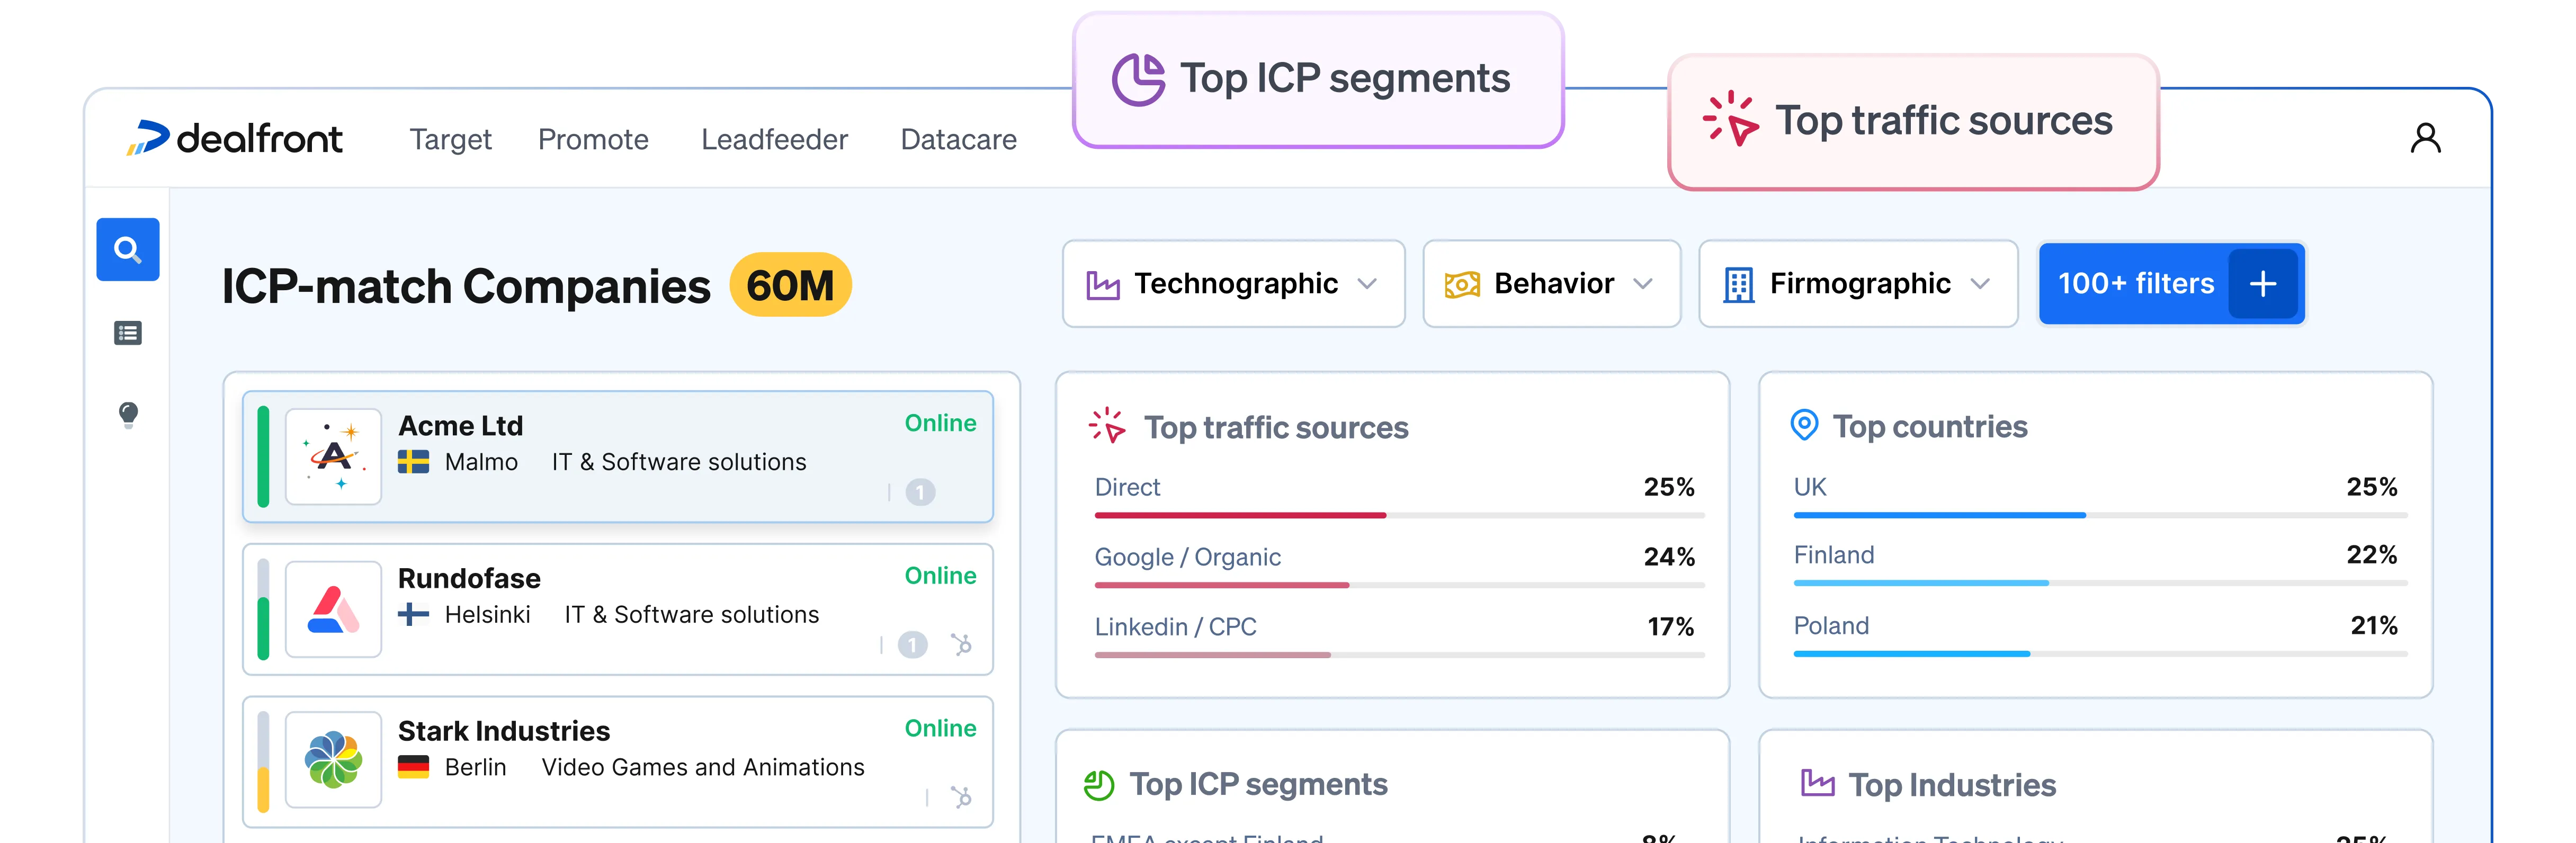Click the lightbulb insights sidebar icon
The height and width of the screenshot is (843, 2576).
click(128, 414)
